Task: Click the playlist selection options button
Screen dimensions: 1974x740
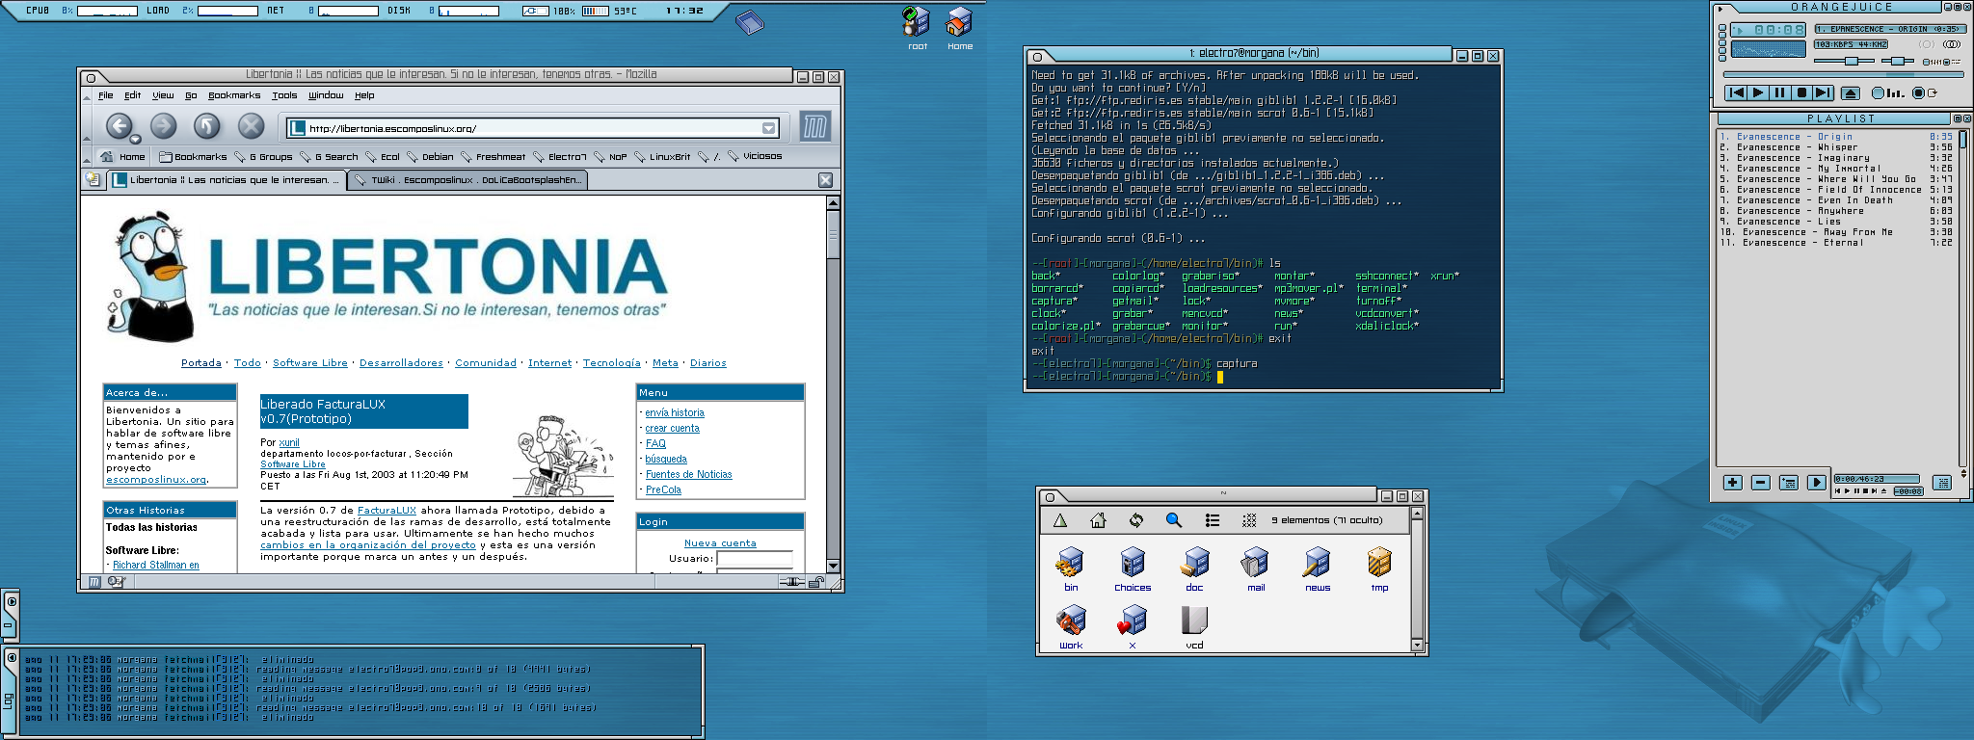Action: pos(1788,482)
